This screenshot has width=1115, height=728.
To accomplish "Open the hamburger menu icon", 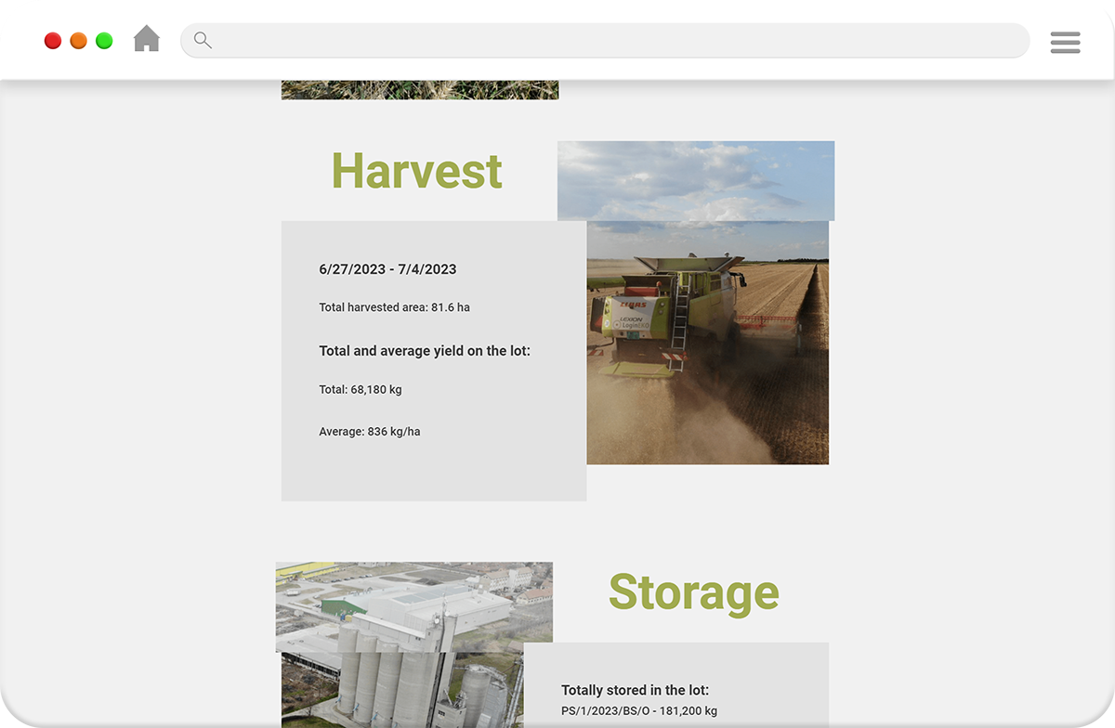I will click(x=1065, y=42).
